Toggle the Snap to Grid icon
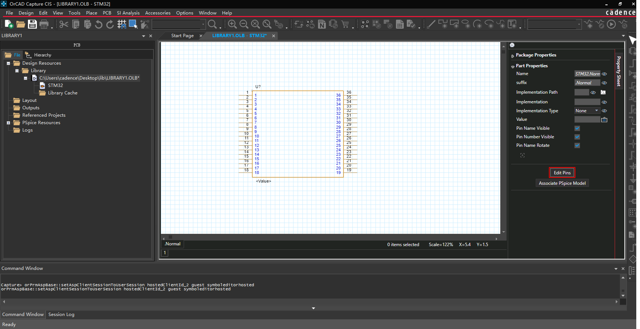640x329 pixels. 122,24
